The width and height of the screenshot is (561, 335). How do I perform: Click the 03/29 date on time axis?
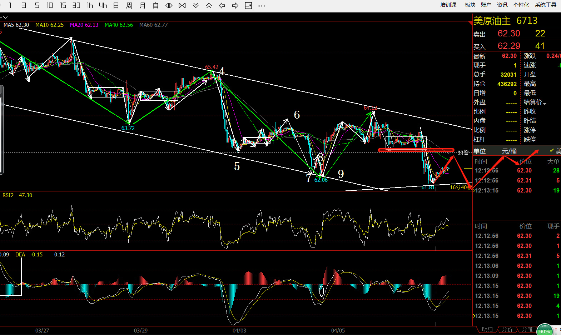click(140, 331)
